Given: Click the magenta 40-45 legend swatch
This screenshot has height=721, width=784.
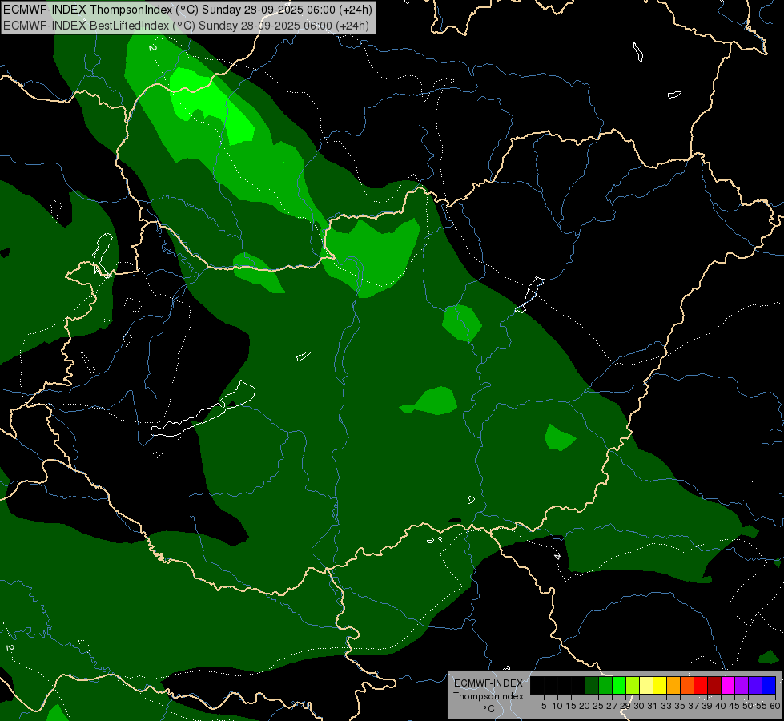Looking at the screenshot, I should 728,685.
